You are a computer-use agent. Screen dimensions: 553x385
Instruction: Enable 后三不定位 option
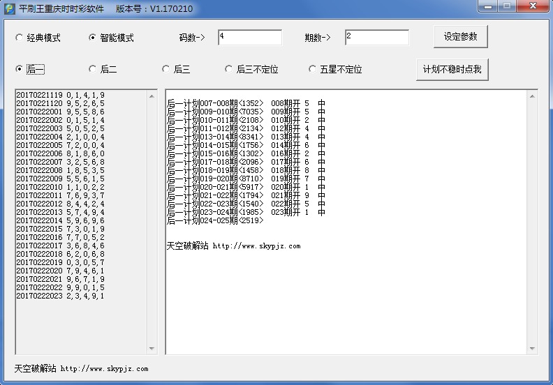point(228,69)
